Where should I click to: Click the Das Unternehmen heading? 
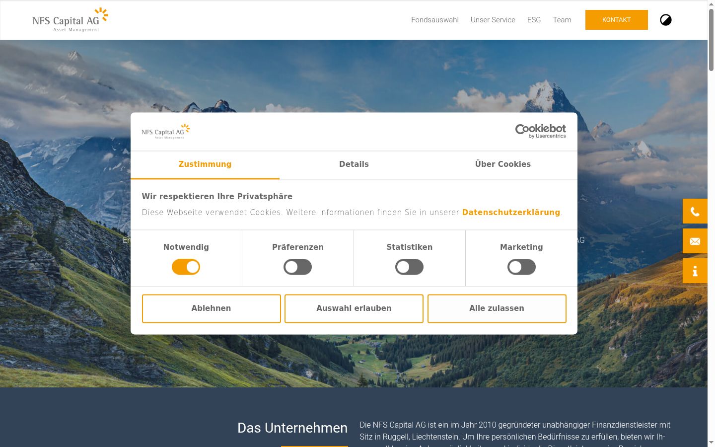292,428
